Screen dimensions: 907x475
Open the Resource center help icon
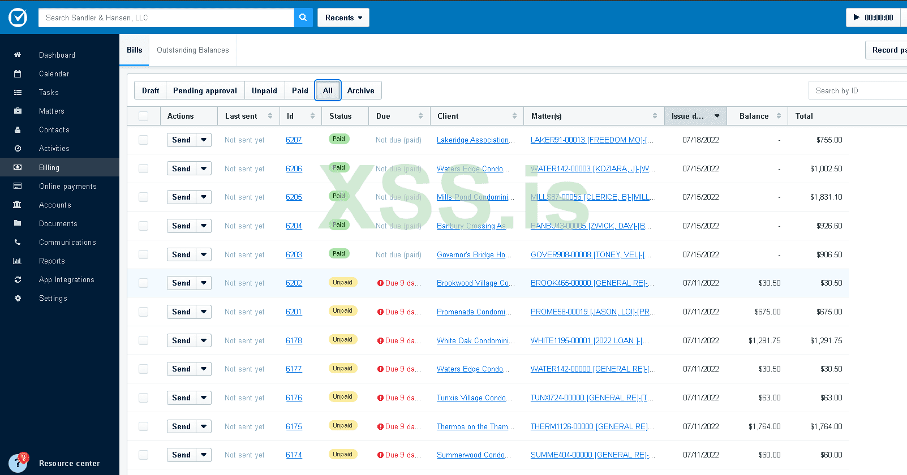(x=18, y=463)
